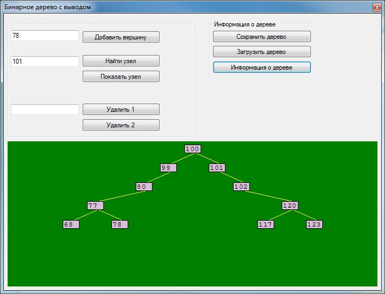This screenshot has width=385, height=294.
Task: Open 'Информация о дереве' button
Action: pyautogui.click(x=262, y=67)
